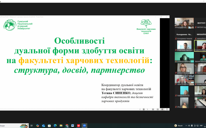Screen dimensions: 206x128
Task: Select iPhone participant video thumbnail
Action: [184, 103]
